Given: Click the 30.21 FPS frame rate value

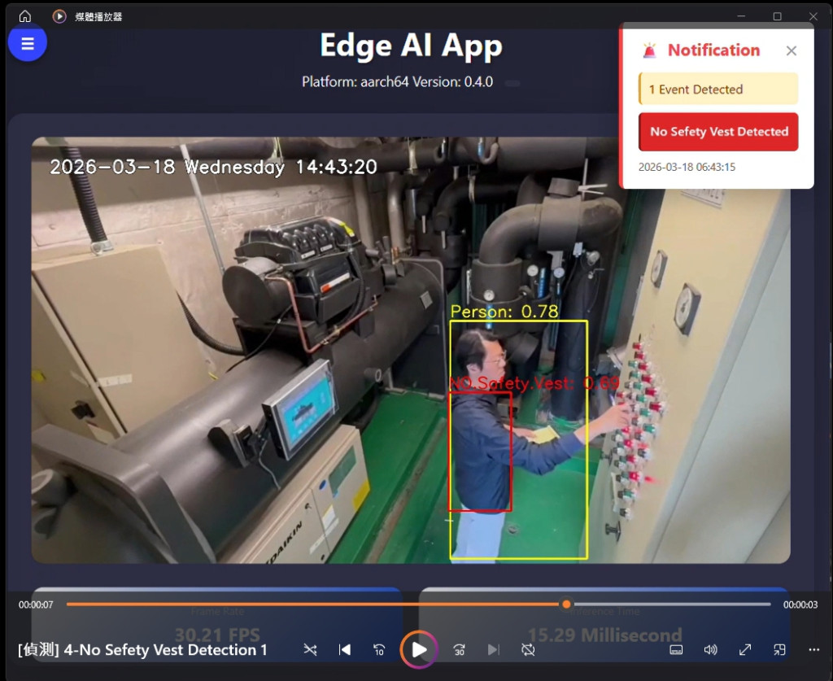Looking at the screenshot, I should click(217, 635).
